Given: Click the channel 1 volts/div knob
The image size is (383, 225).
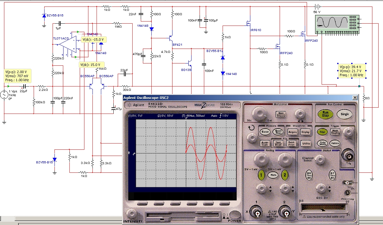Looking at the screenshot, I should (261, 159).
